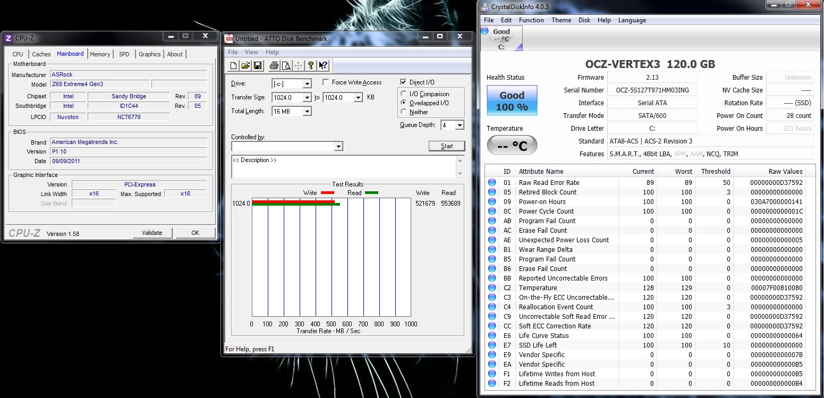Click the Attribute Name column header
The height and width of the screenshot is (398, 824).
pos(567,171)
